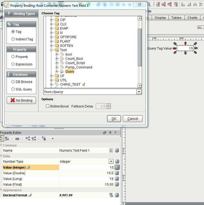Switch to the Display palette tab
Viewport: 204px width, 205px height.
click(x=160, y=18)
